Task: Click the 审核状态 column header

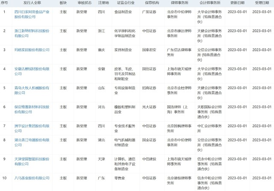Action: (x=85, y=3)
